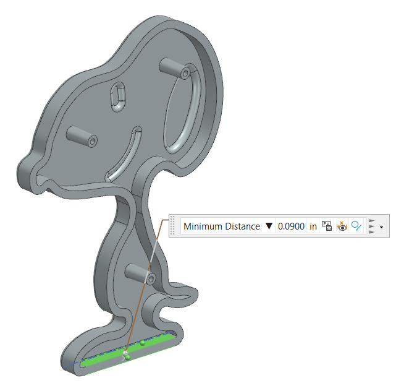396x383 pixels.
Task: Toggle the eye visibility icon in measure bar
Action: pyautogui.click(x=342, y=226)
